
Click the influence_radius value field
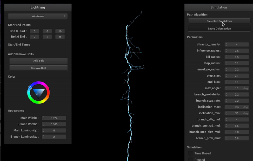click(237, 51)
